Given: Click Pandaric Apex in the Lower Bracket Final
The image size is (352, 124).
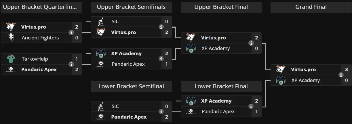Looking at the screenshot, I should point(218,111).
